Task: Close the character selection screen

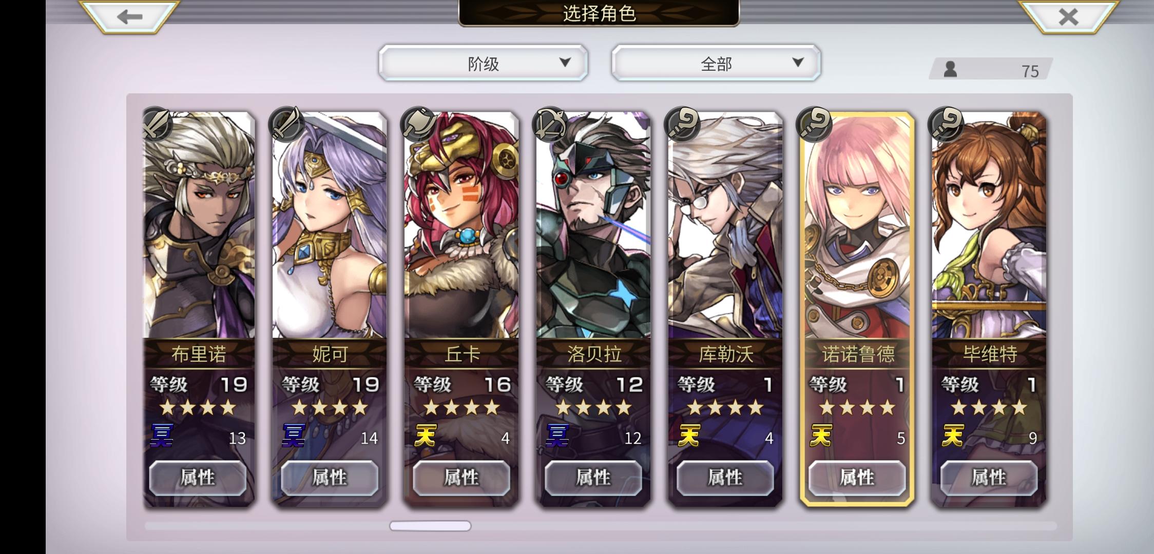Action: pos(1068,16)
